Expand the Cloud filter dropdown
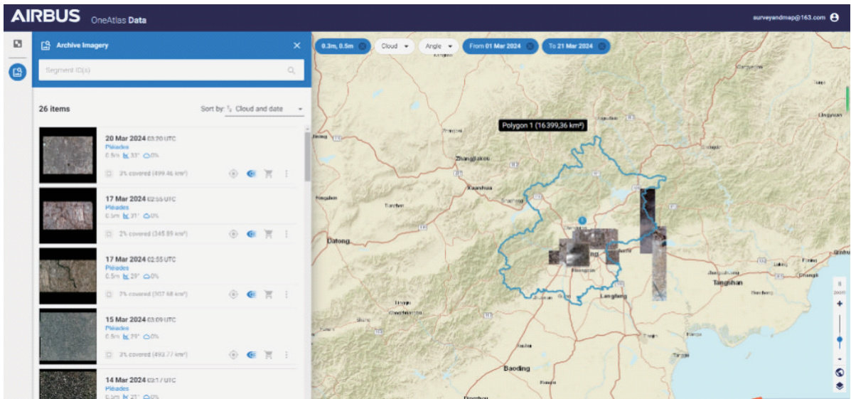The width and height of the screenshot is (851, 399). click(395, 46)
